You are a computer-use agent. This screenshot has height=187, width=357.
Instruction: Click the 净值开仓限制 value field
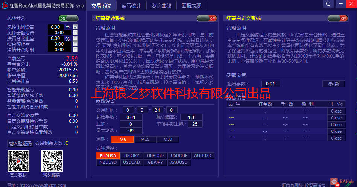[x=59, y=50]
